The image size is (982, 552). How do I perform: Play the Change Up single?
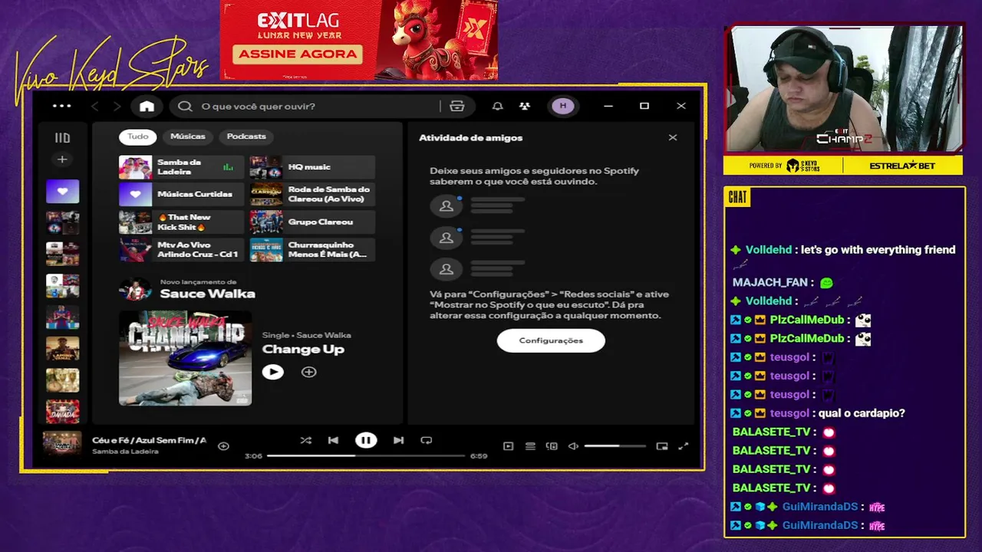click(273, 372)
